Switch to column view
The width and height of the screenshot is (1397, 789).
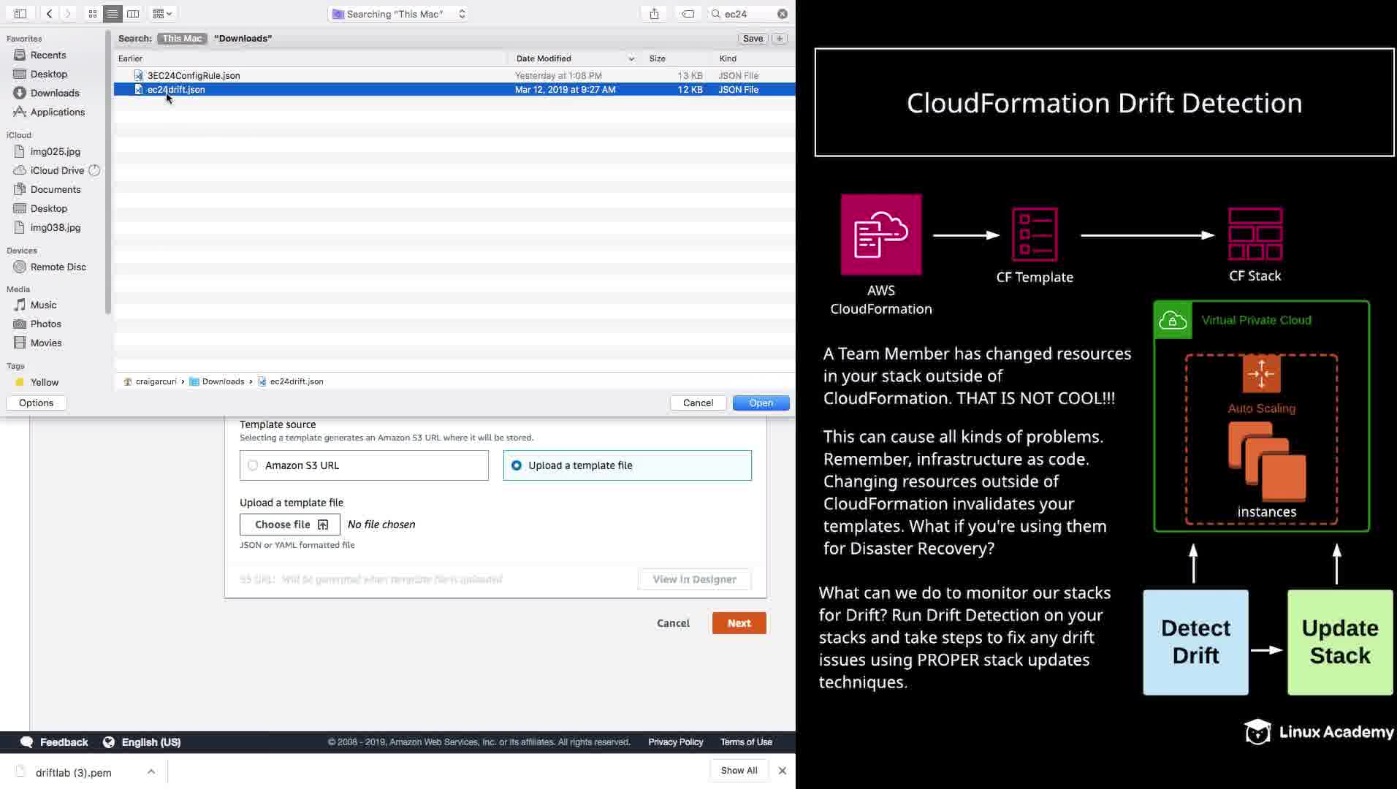(x=133, y=14)
